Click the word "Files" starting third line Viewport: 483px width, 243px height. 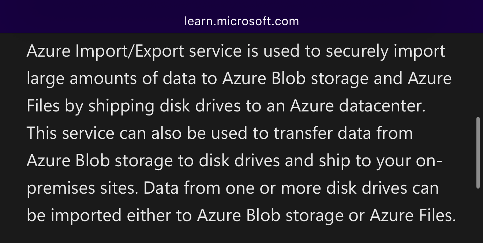coord(43,106)
